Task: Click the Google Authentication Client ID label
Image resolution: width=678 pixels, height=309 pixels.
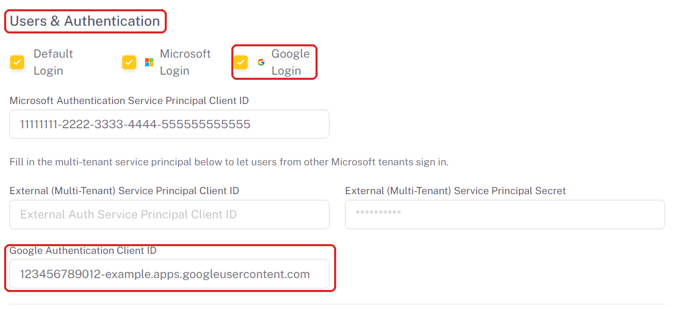Action: click(x=83, y=251)
